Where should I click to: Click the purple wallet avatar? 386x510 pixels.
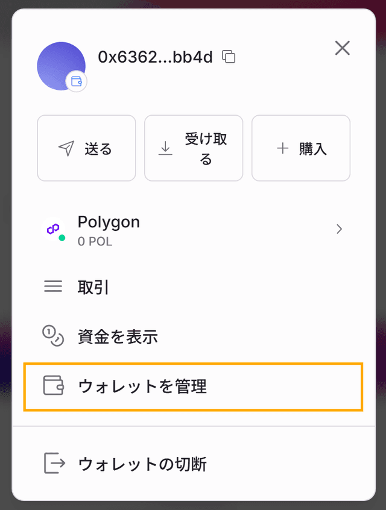[61, 66]
